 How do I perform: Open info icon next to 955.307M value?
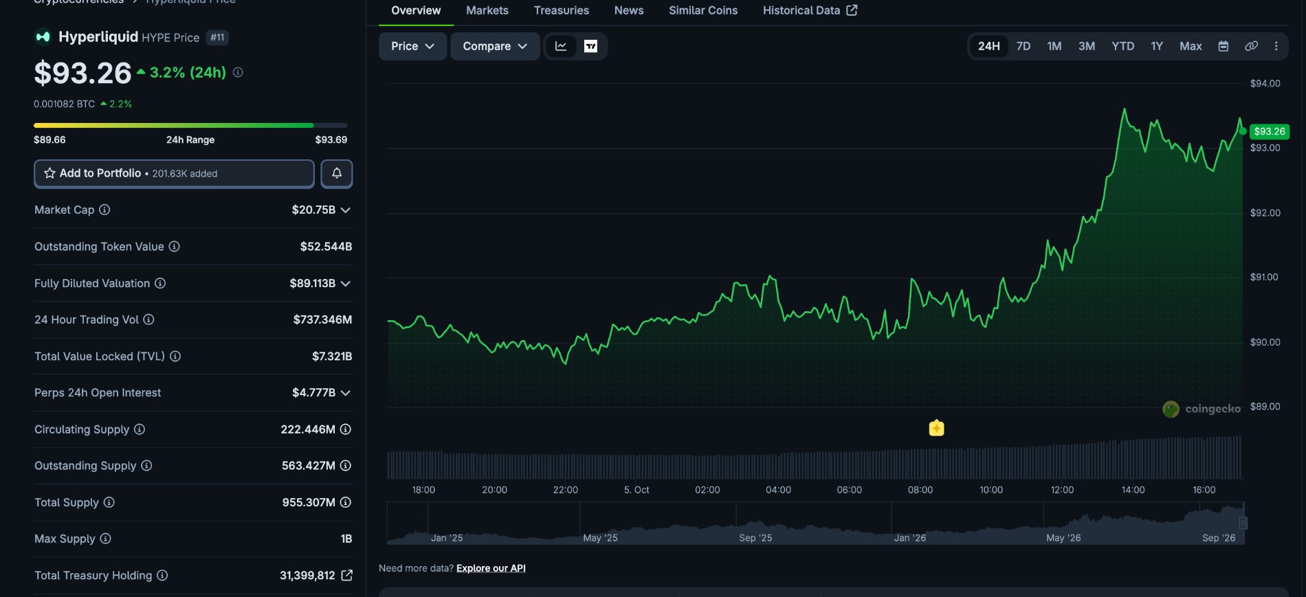346,502
